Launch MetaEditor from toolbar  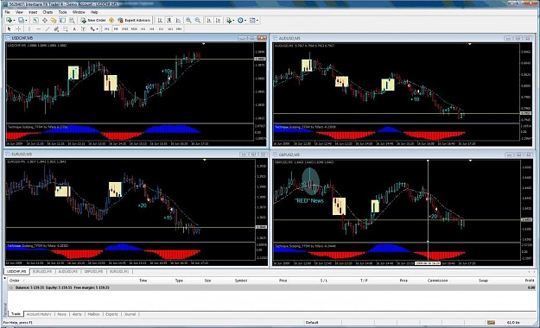tap(111, 21)
